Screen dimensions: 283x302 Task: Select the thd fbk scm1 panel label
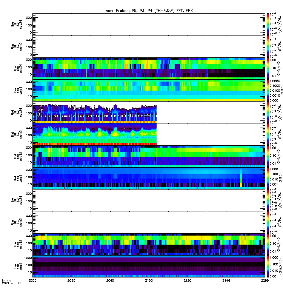[x=18, y=179]
